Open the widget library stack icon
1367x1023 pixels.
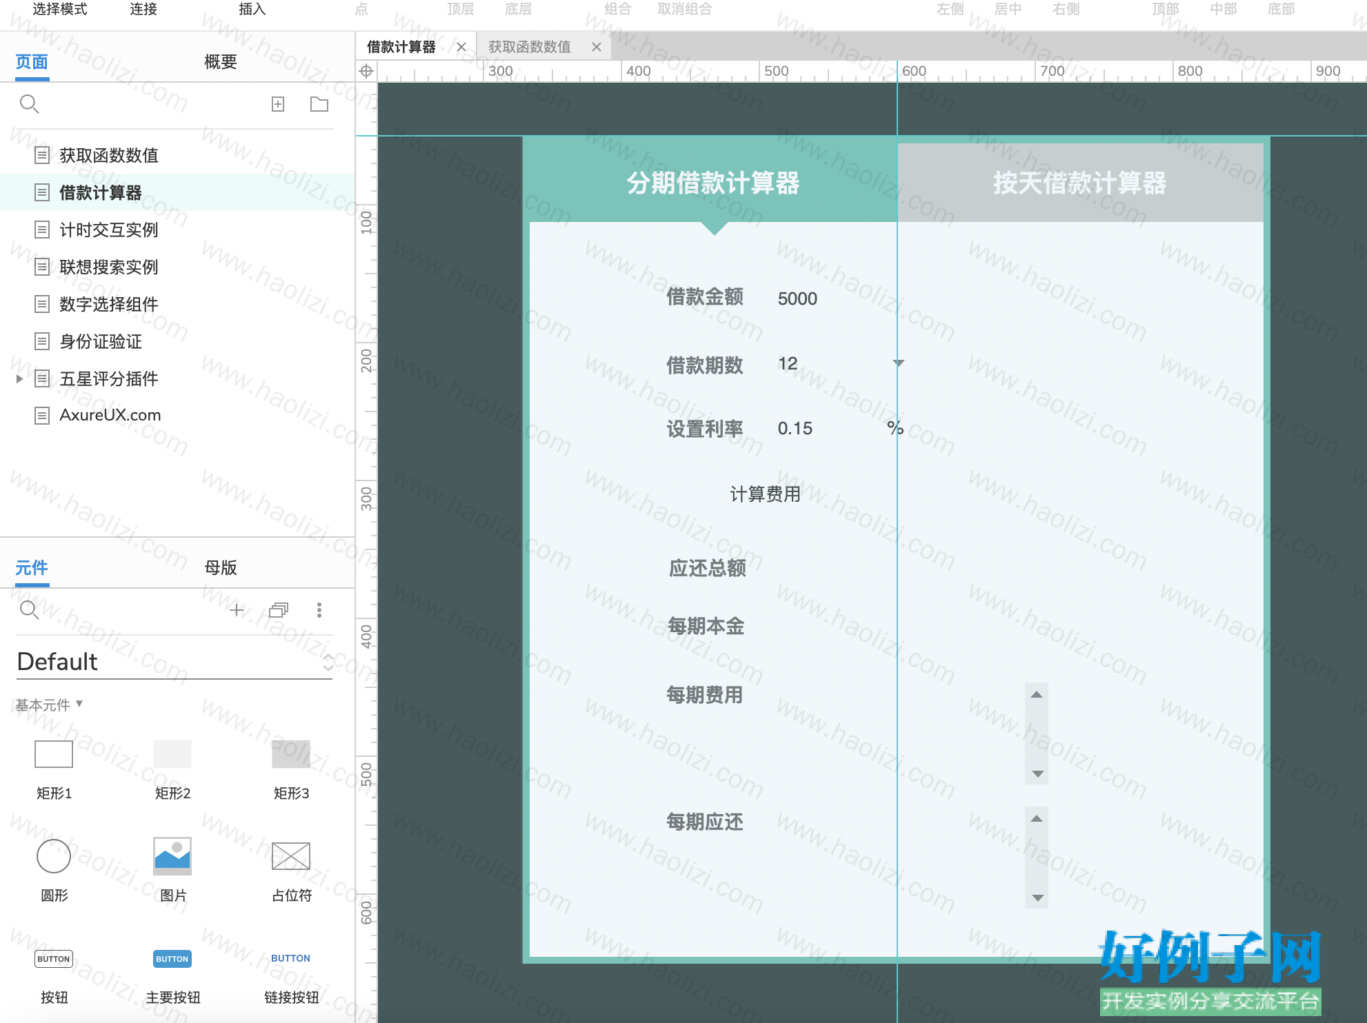[279, 610]
